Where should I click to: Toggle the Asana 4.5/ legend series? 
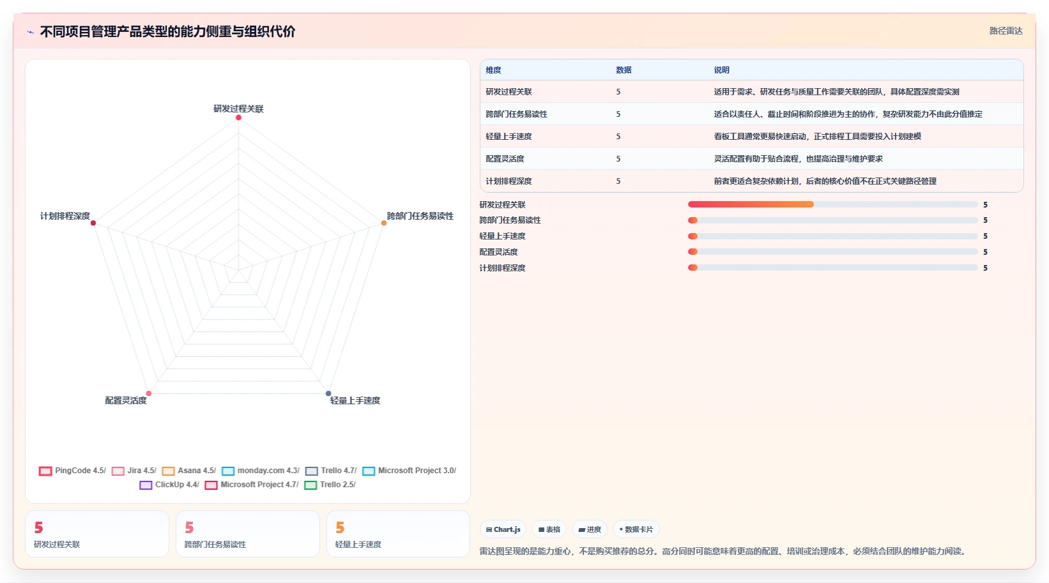coord(189,471)
